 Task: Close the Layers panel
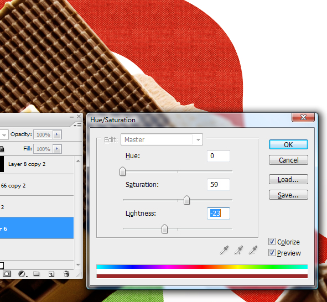click(79, 116)
